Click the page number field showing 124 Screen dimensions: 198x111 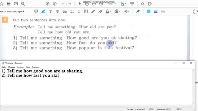63,4
